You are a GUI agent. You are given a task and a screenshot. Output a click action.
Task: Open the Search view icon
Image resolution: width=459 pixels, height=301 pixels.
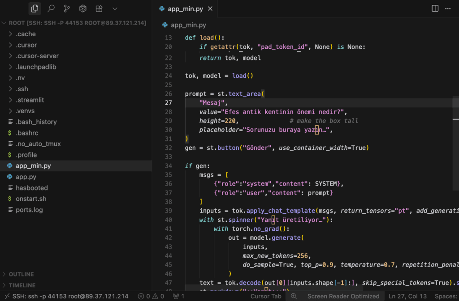coord(51,8)
